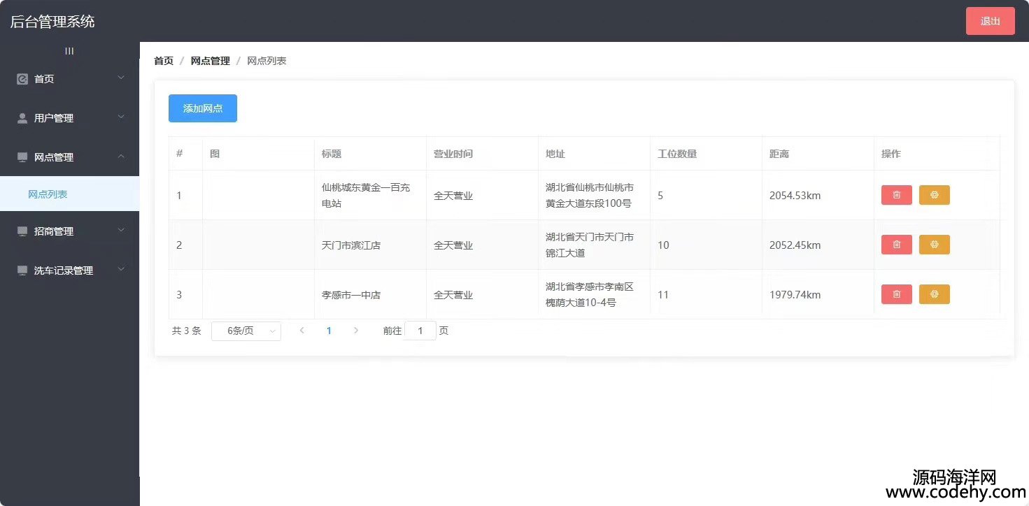Image resolution: width=1029 pixels, height=506 pixels.
Task: Click the 洗车记录管理 monitor icon in the sidebar
Action: (22, 270)
